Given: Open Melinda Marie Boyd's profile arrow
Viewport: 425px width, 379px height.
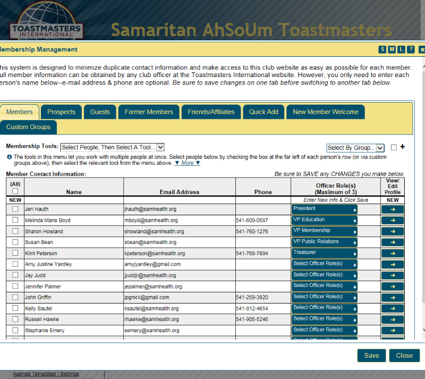Looking at the screenshot, I should pyautogui.click(x=393, y=220).
